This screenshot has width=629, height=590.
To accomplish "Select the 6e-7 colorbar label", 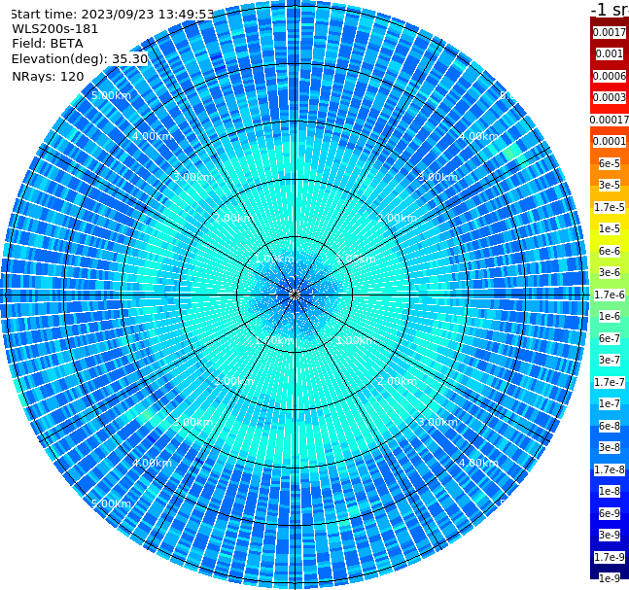I will coord(610,338).
